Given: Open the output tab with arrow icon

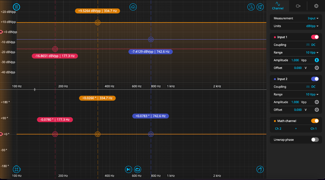Looking at the screenshot, I should 298,6.
